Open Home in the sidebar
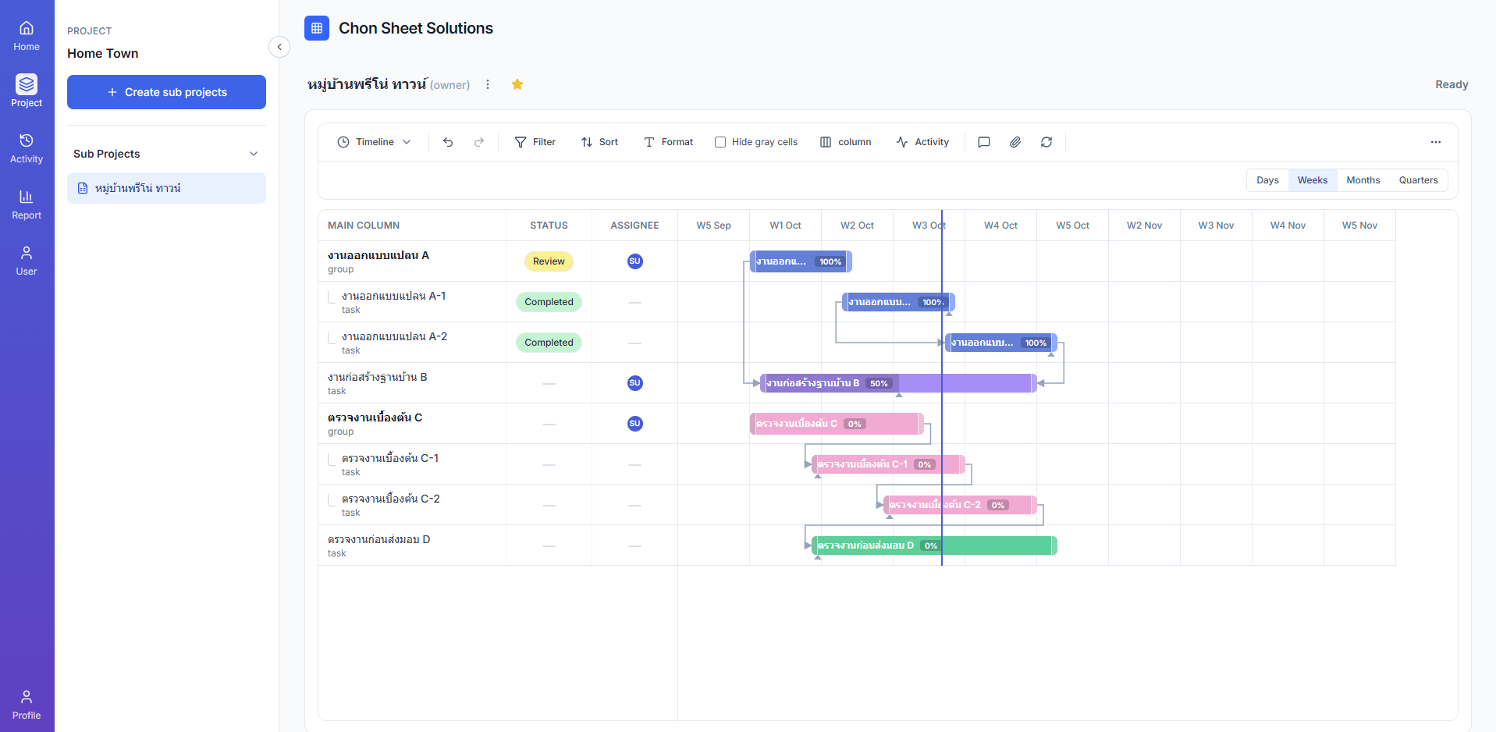This screenshot has width=1496, height=732. [27, 37]
